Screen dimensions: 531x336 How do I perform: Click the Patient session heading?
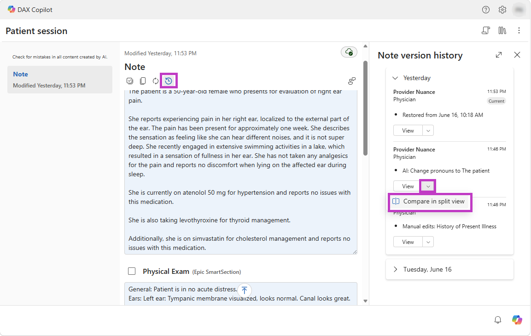[36, 31]
